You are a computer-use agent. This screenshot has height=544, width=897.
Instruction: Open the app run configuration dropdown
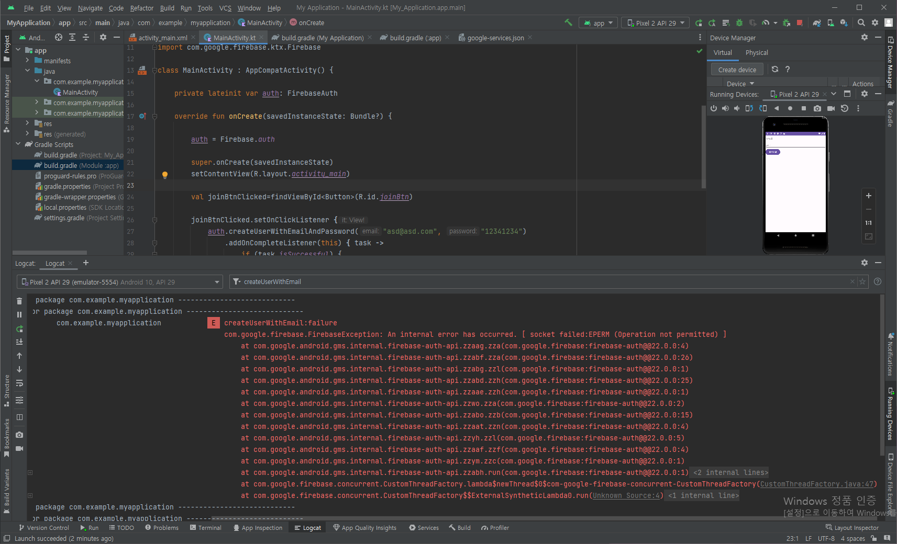[x=598, y=23]
